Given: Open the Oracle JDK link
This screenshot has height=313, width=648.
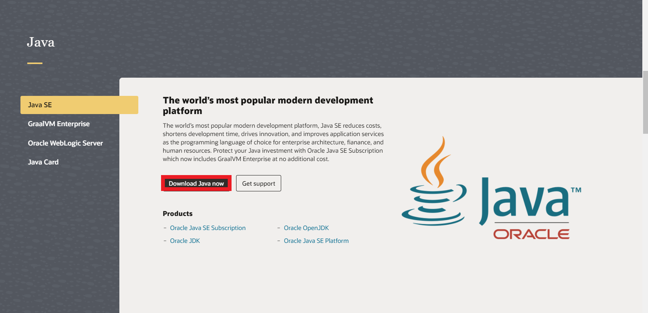Looking at the screenshot, I should (185, 241).
